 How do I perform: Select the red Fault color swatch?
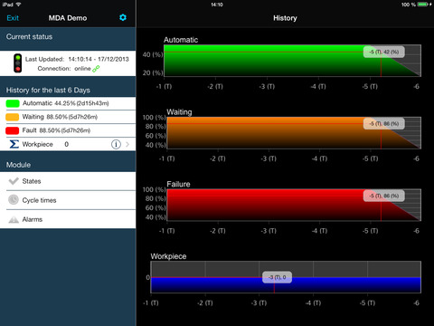[13, 130]
